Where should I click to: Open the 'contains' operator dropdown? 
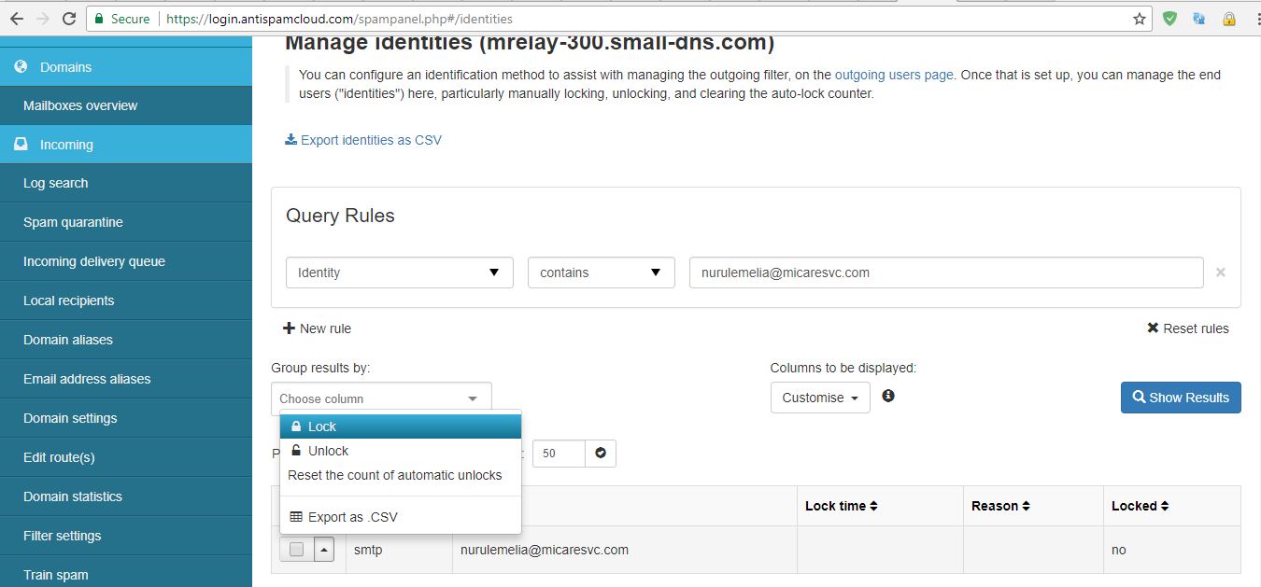[x=601, y=273]
